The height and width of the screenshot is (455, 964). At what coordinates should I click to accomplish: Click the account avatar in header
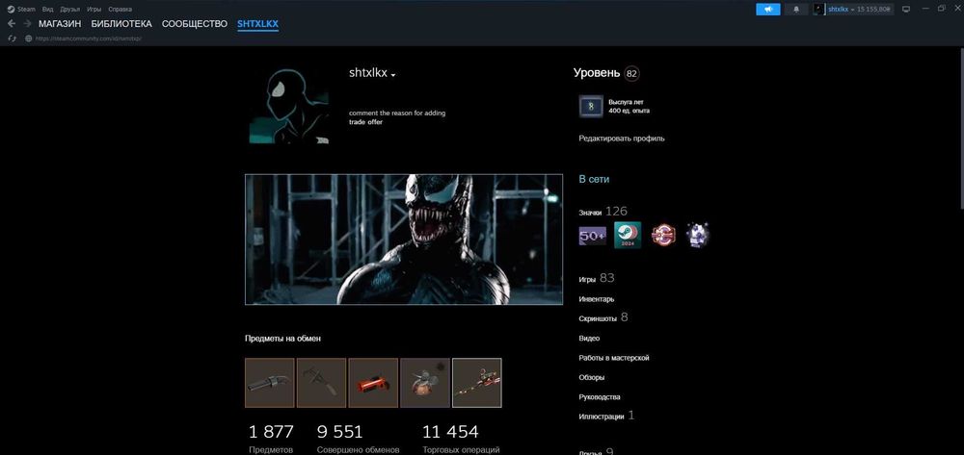818,10
